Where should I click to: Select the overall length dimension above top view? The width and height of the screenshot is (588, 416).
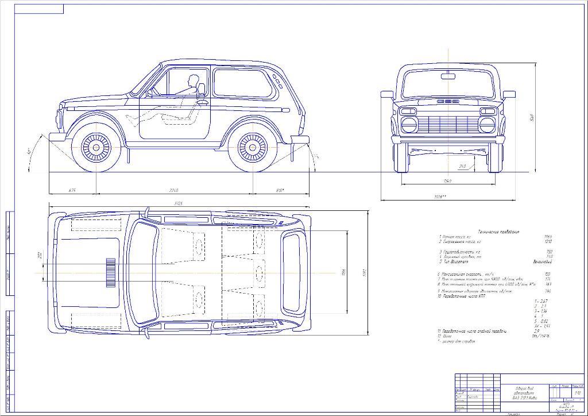click(x=178, y=203)
